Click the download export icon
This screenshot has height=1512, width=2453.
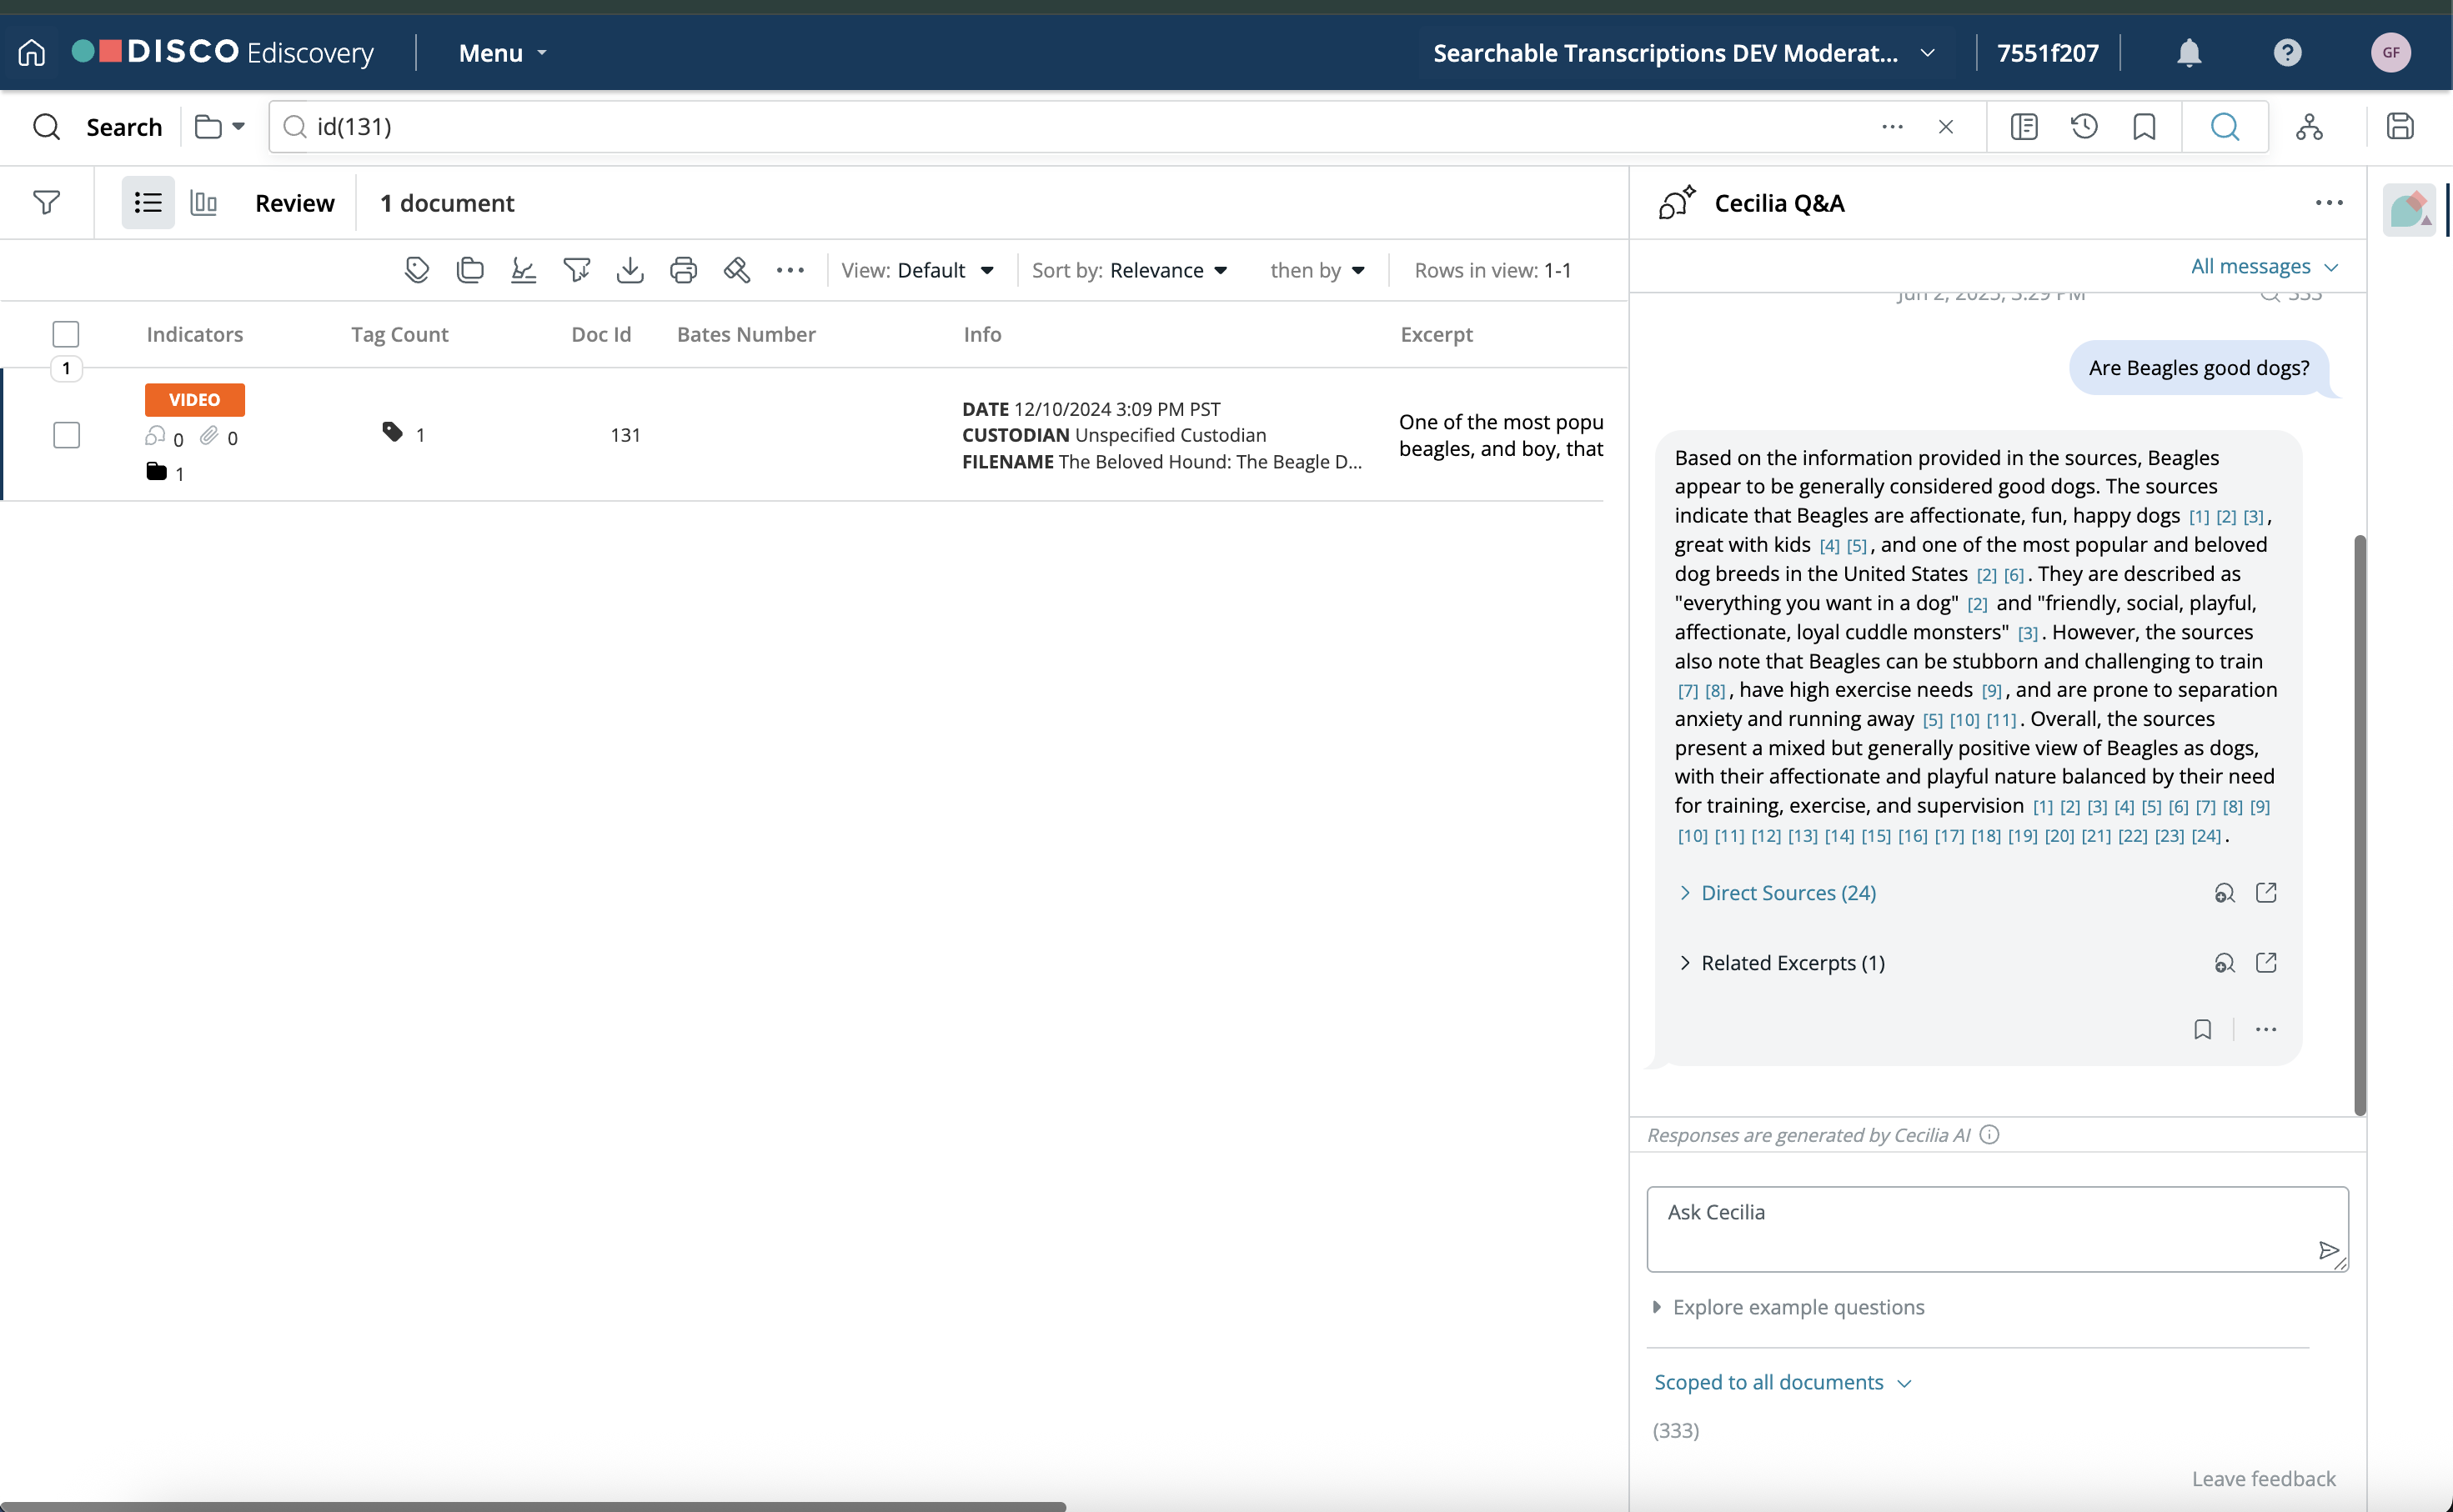[630, 270]
